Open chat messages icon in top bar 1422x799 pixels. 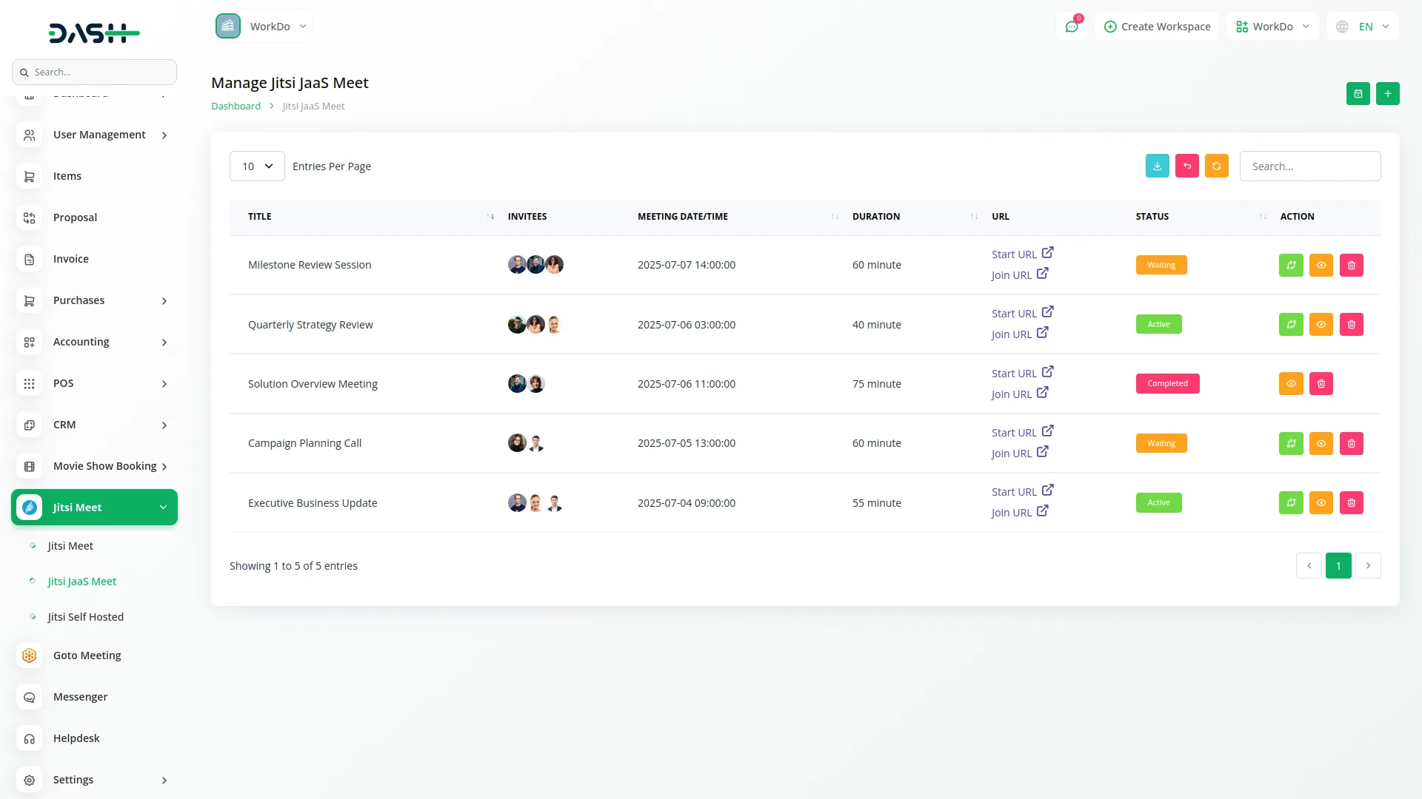tap(1071, 27)
